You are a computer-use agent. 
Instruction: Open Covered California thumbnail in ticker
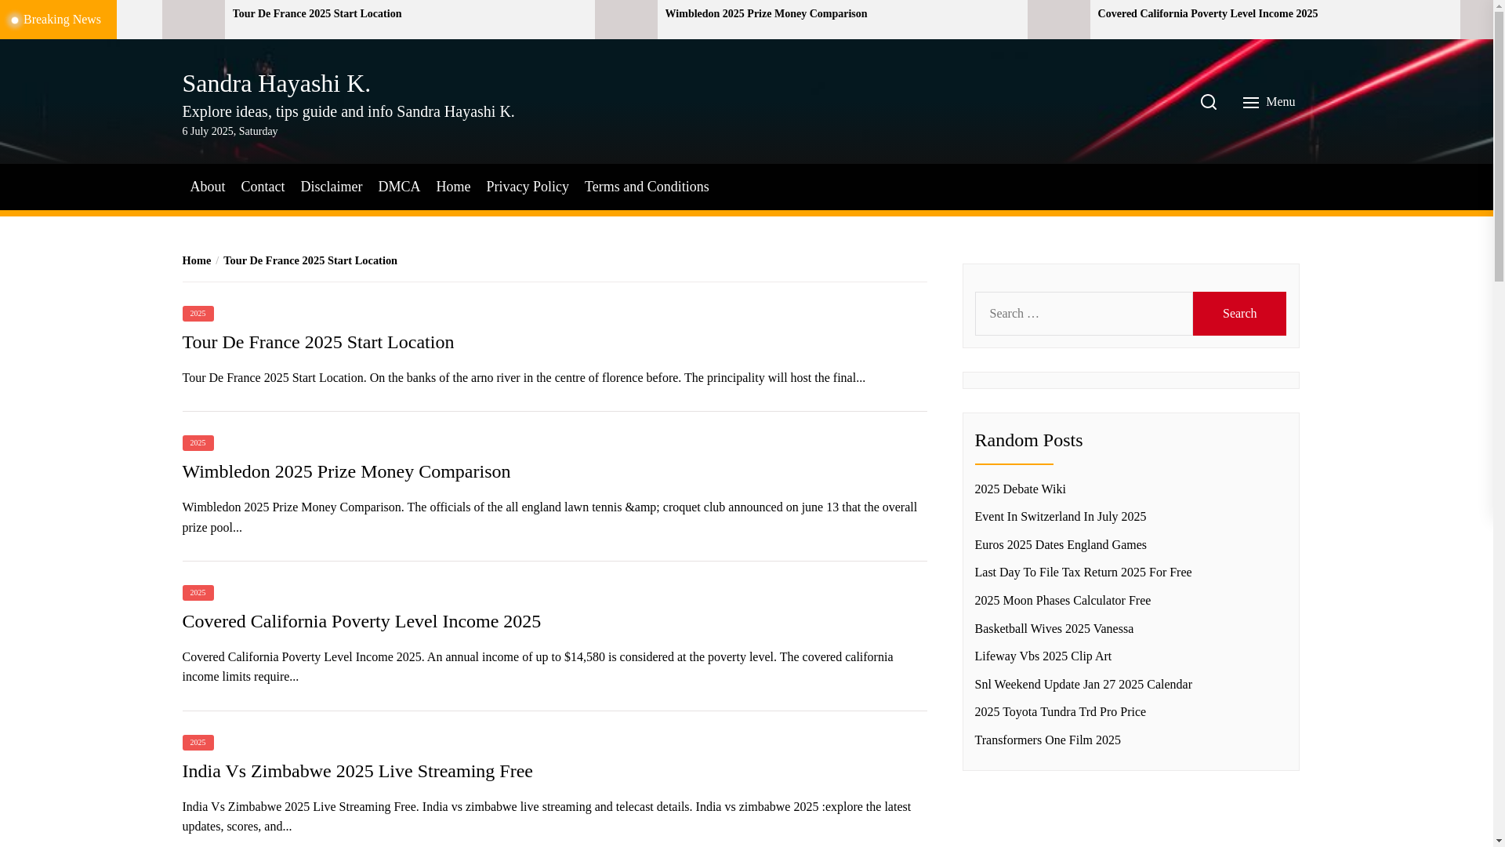pyautogui.click(x=1058, y=20)
